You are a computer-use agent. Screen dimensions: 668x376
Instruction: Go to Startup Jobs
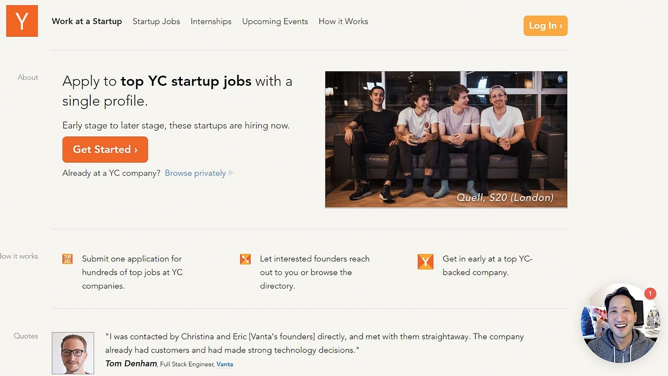point(156,21)
